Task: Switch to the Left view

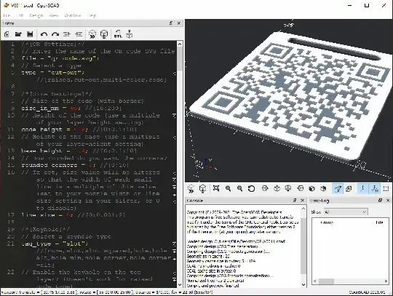Action: pyautogui.click(x=301, y=188)
